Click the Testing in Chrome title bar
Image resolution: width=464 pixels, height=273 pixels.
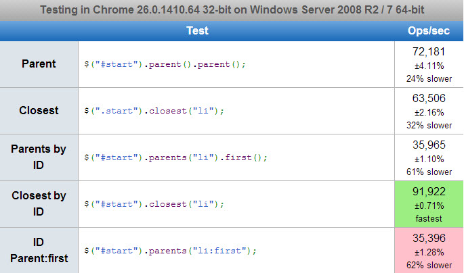[232, 10]
